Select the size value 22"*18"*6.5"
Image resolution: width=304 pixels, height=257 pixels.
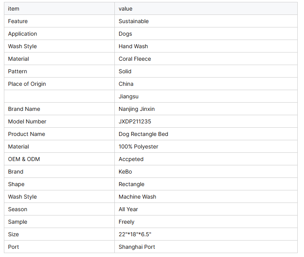point(135,234)
